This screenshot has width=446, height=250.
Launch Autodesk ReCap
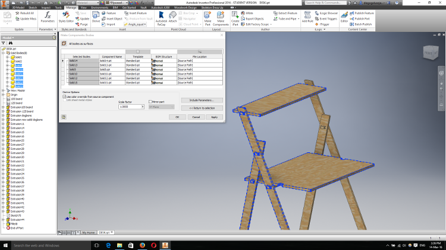[x=161, y=18]
